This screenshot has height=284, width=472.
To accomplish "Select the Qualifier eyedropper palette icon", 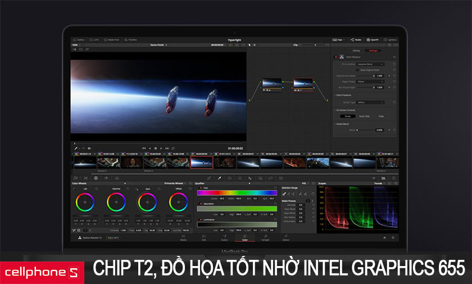I will point(220,178).
